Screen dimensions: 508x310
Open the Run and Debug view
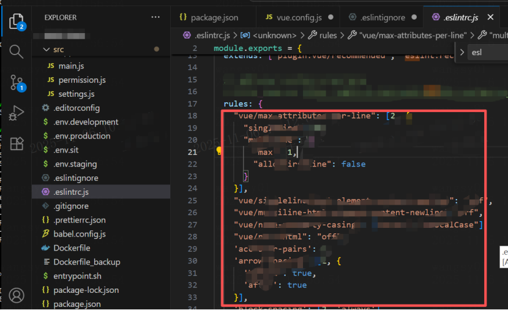(x=16, y=113)
